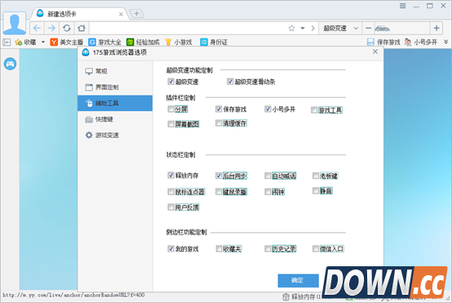The image size is (452, 303).
Task: Enable the 自动喊话 checkbox
Action: [268, 176]
